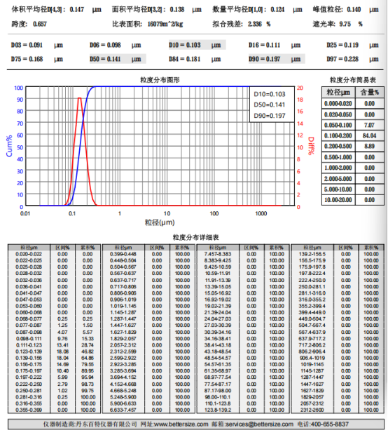
Task: Click the services@bettersize.com email address
Action: [x=260, y=424]
